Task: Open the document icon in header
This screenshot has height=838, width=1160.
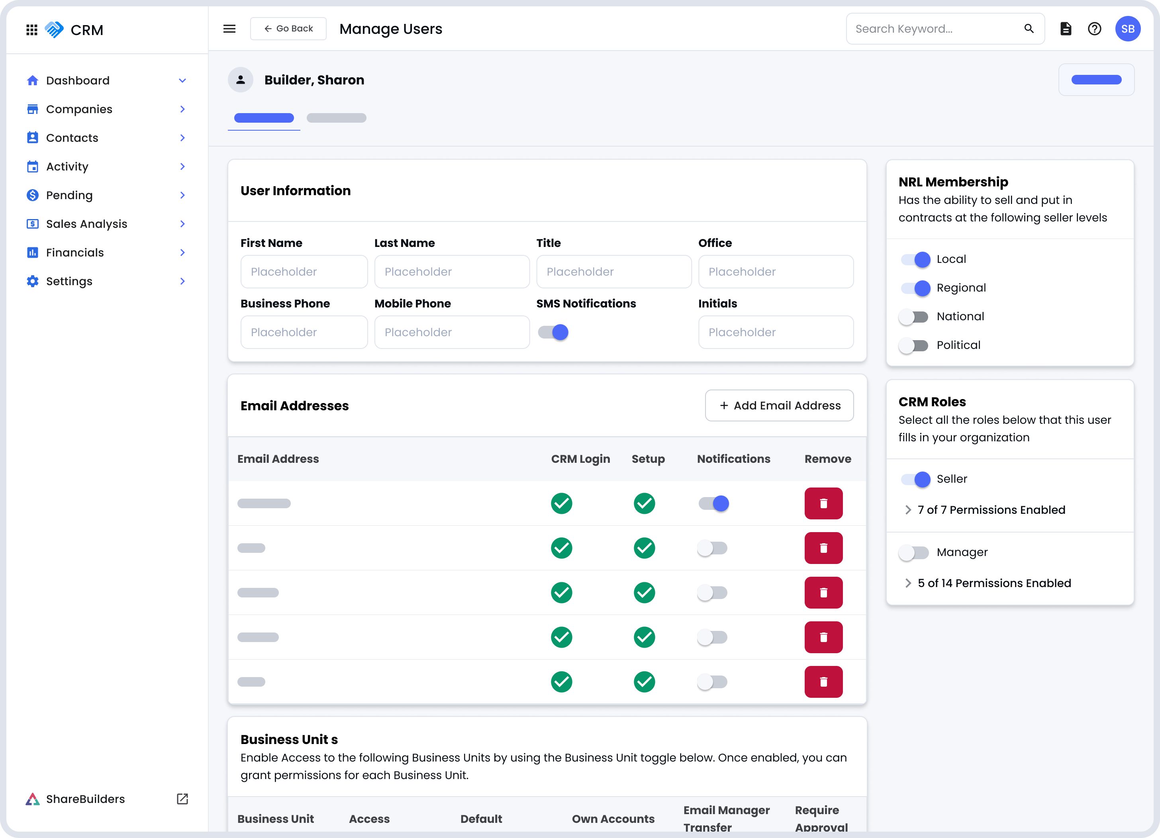Action: 1065,29
